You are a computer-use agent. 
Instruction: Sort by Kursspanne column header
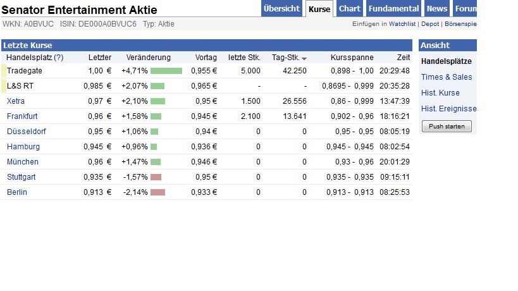pyautogui.click(x=352, y=58)
